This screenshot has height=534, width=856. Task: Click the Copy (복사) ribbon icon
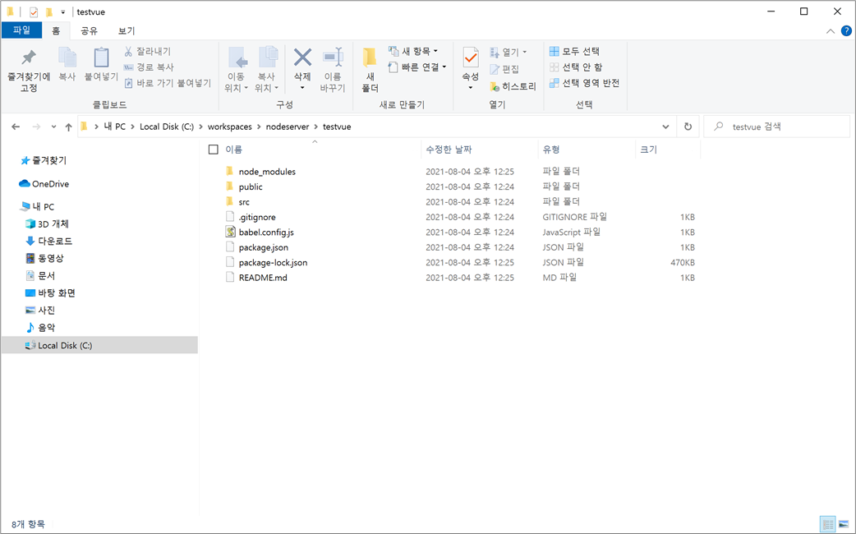pos(67,58)
